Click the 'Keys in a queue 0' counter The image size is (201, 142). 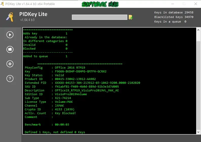[x=170, y=22]
